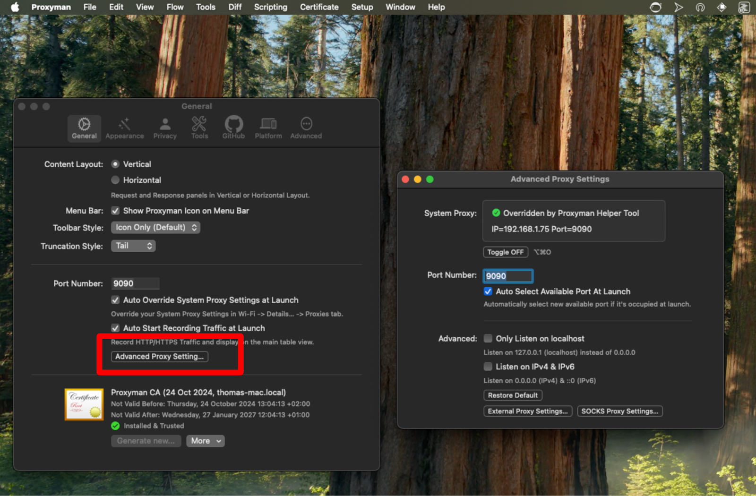Select the Tools settings icon
756x496 pixels.
(x=199, y=128)
